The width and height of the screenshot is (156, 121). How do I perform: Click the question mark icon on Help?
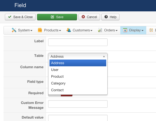106,17
